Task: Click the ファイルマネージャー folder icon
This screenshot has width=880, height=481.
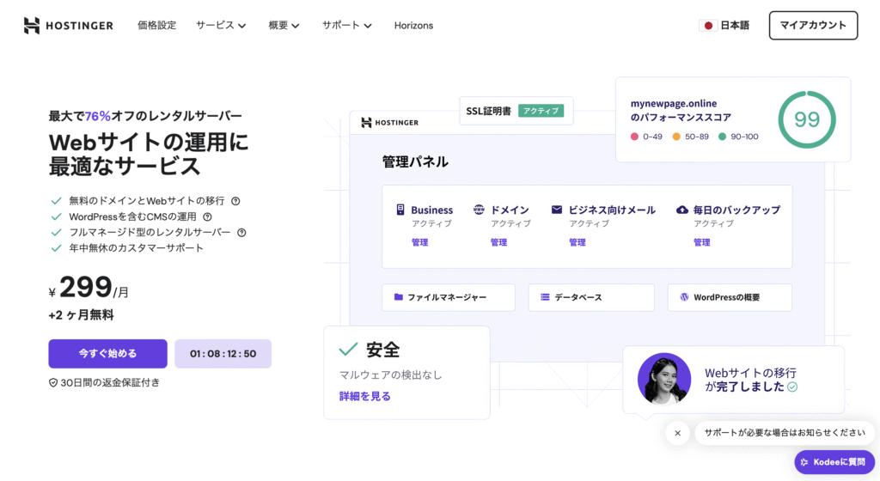Action: click(x=399, y=297)
